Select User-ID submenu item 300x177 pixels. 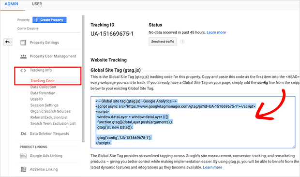37,99
